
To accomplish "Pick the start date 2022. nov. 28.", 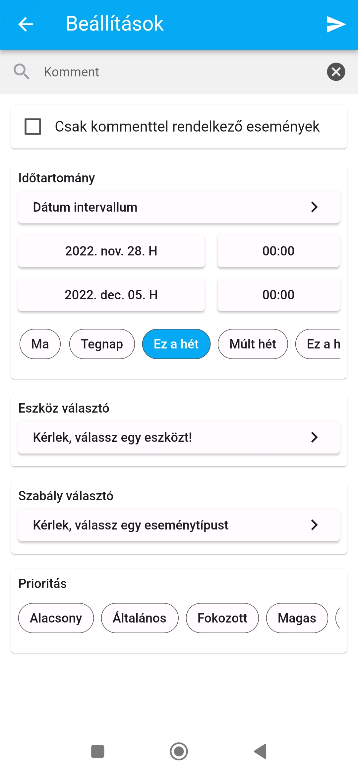I will coord(111,251).
